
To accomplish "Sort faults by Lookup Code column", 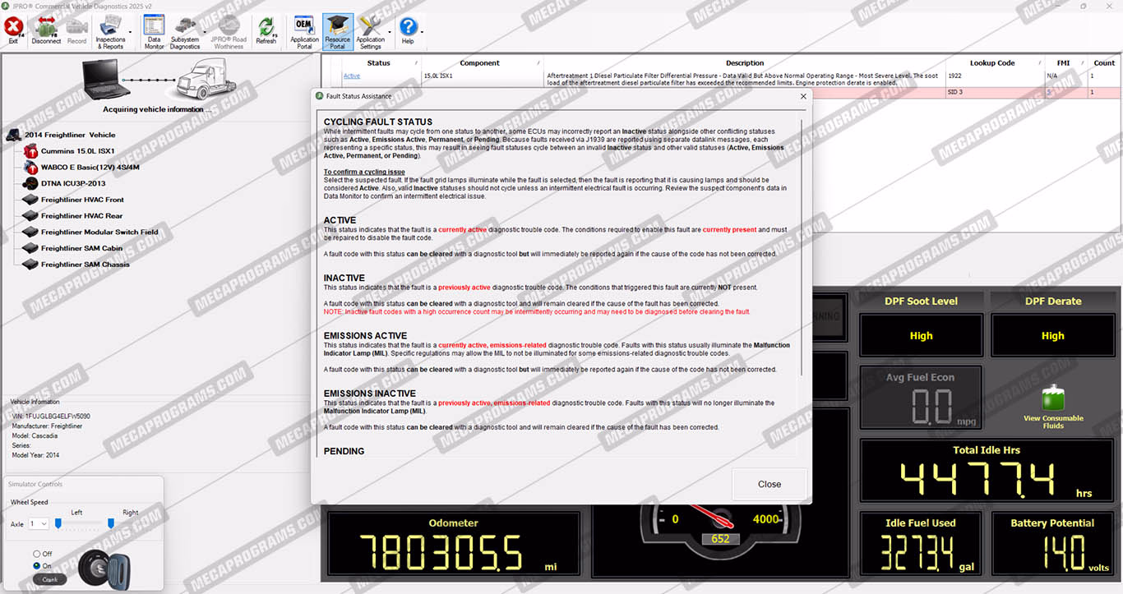I will (992, 62).
